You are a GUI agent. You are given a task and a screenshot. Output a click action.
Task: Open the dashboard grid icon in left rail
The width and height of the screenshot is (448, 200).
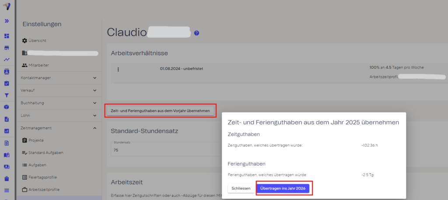[x=7, y=36]
